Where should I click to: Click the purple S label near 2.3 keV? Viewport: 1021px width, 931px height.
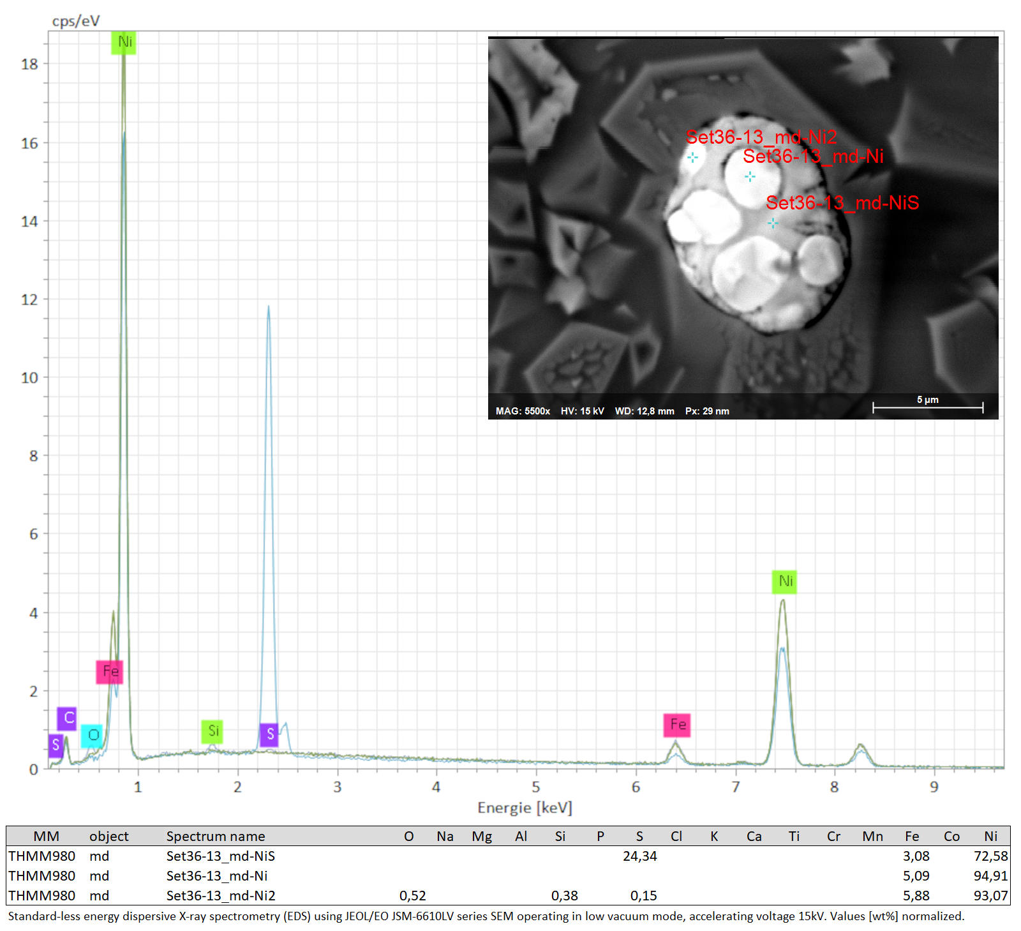click(x=269, y=735)
